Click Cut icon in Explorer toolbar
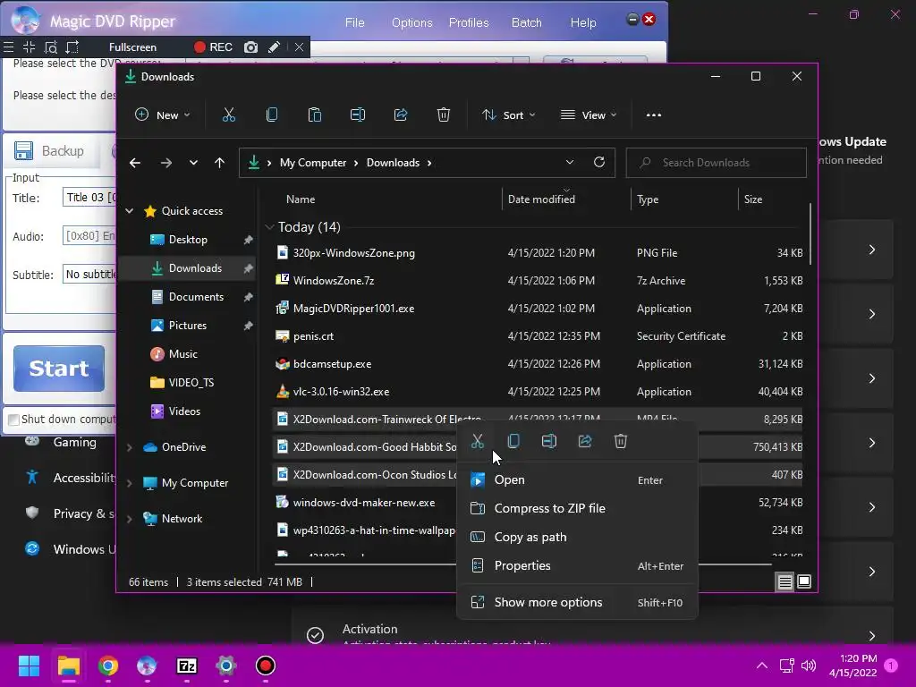The width and height of the screenshot is (916, 687). coord(229,115)
